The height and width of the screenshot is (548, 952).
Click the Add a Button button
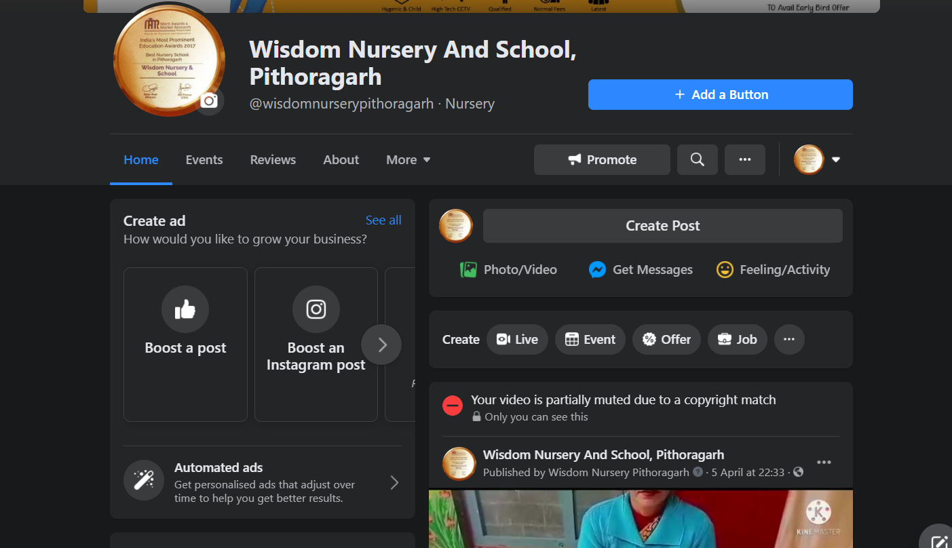(x=720, y=95)
